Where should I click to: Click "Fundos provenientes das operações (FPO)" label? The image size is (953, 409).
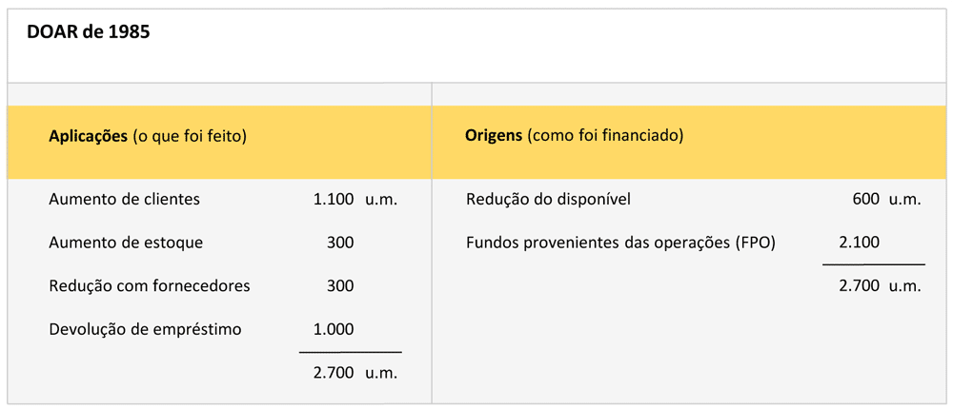pos(620,243)
